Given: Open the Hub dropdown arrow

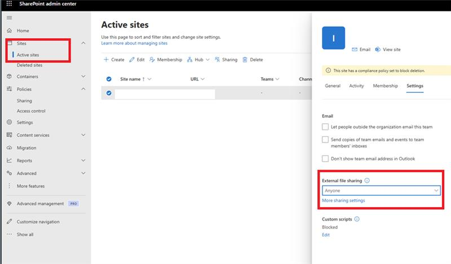Looking at the screenshot, I should tap(207, 60).
